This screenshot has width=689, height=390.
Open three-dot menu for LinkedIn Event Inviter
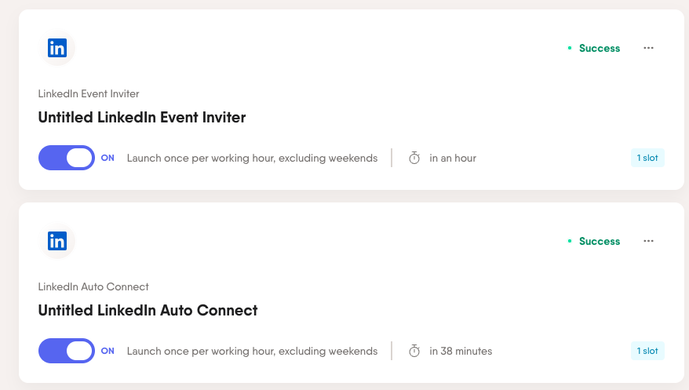tap(648, 48)
